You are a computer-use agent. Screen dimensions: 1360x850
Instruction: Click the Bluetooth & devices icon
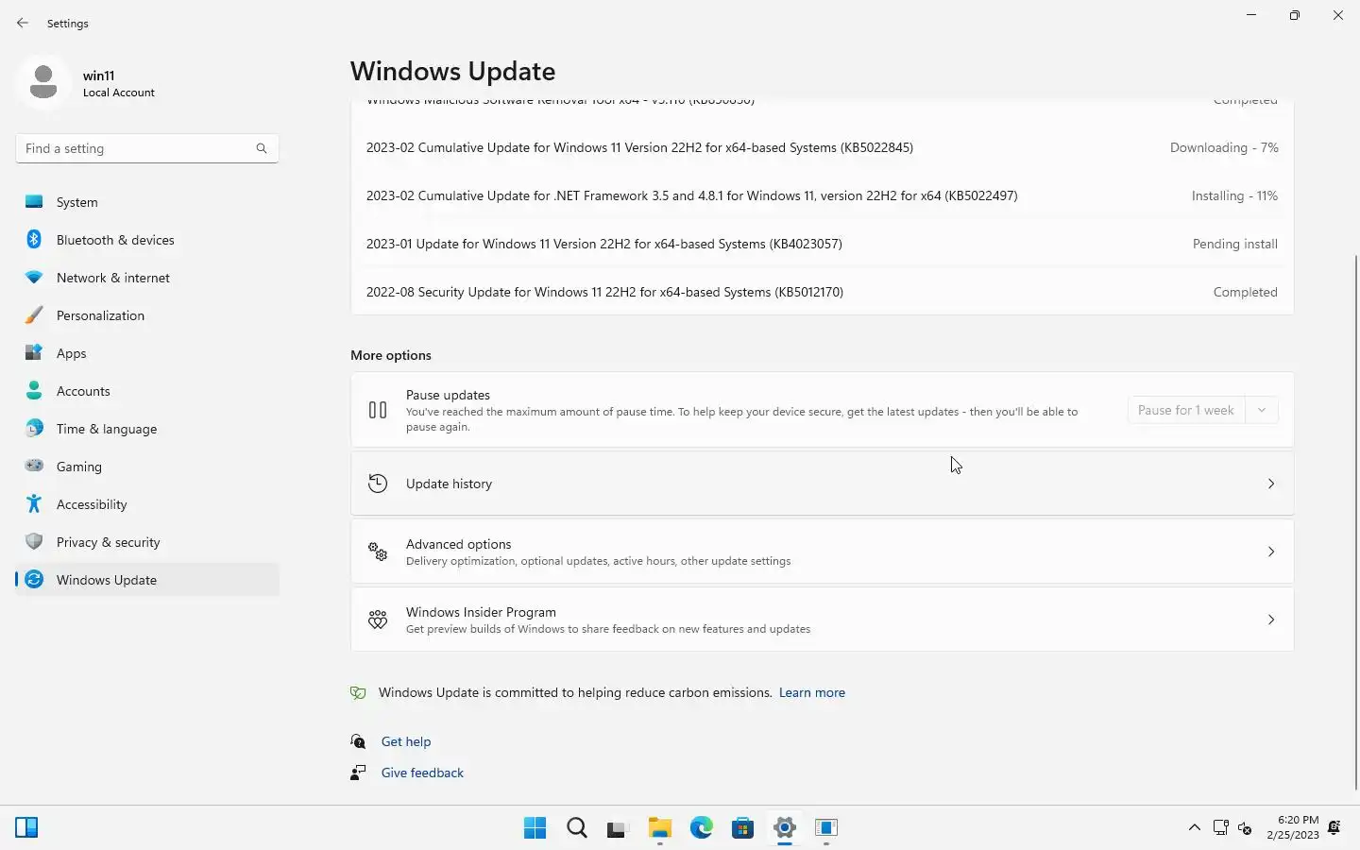pos(34,240)
